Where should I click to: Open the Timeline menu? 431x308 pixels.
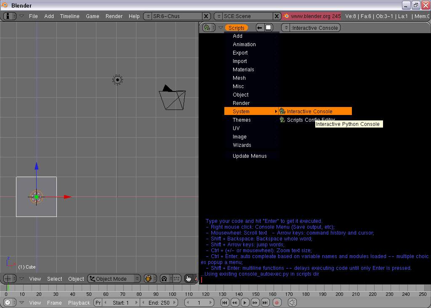pos(69,16)
